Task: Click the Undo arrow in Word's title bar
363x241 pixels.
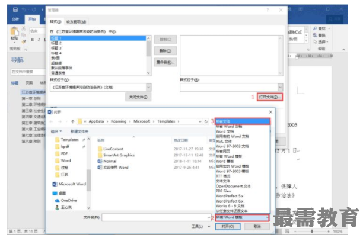Action: [24, 9]
